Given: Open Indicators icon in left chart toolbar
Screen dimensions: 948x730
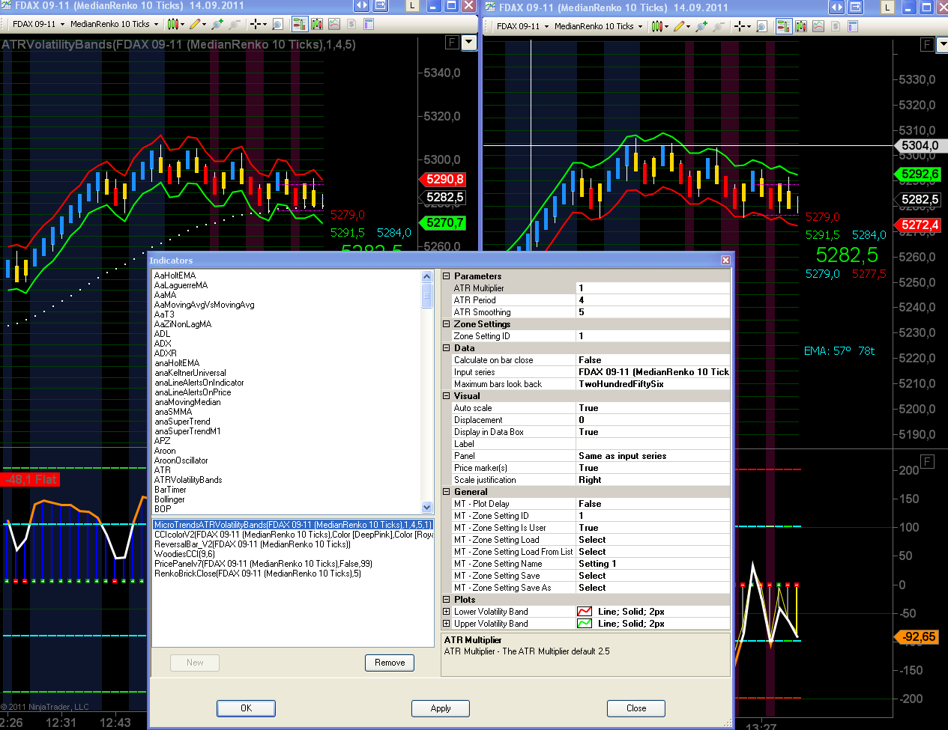Looking at the screenshot, I should [334, 24].
